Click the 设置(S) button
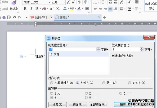Viewport: 157px width, 108px height. point(57,105)
